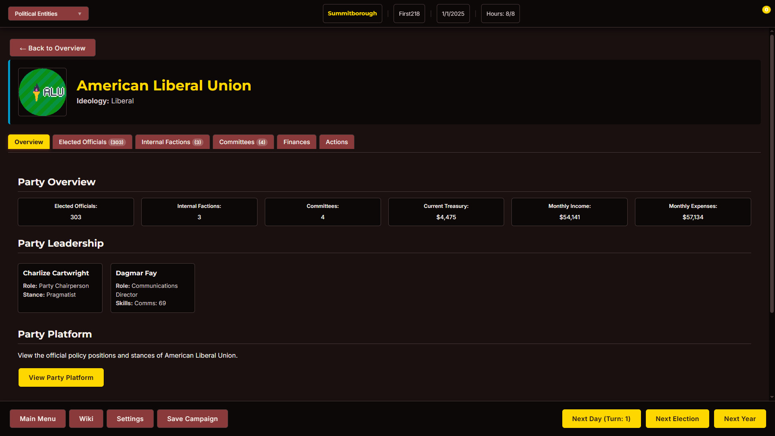This screenshot has height=436, width=775.
Task: Advance with Next Day (Turn: 1) button
Action: [601, 419]
